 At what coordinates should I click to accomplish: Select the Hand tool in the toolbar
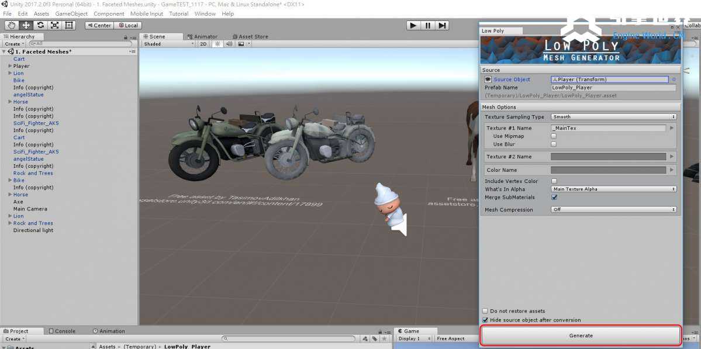[x=12, y=26]
